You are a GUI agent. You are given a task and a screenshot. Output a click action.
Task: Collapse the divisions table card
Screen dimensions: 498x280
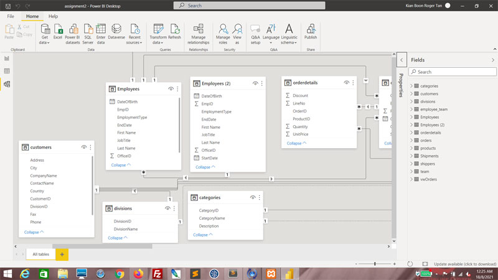pyautogui.click(x=118, y=238)
